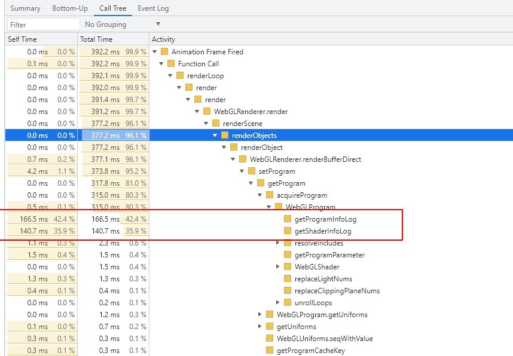Click the Function Call yellow icon
The height and width of the screenshot is (356, 513).
171,64
